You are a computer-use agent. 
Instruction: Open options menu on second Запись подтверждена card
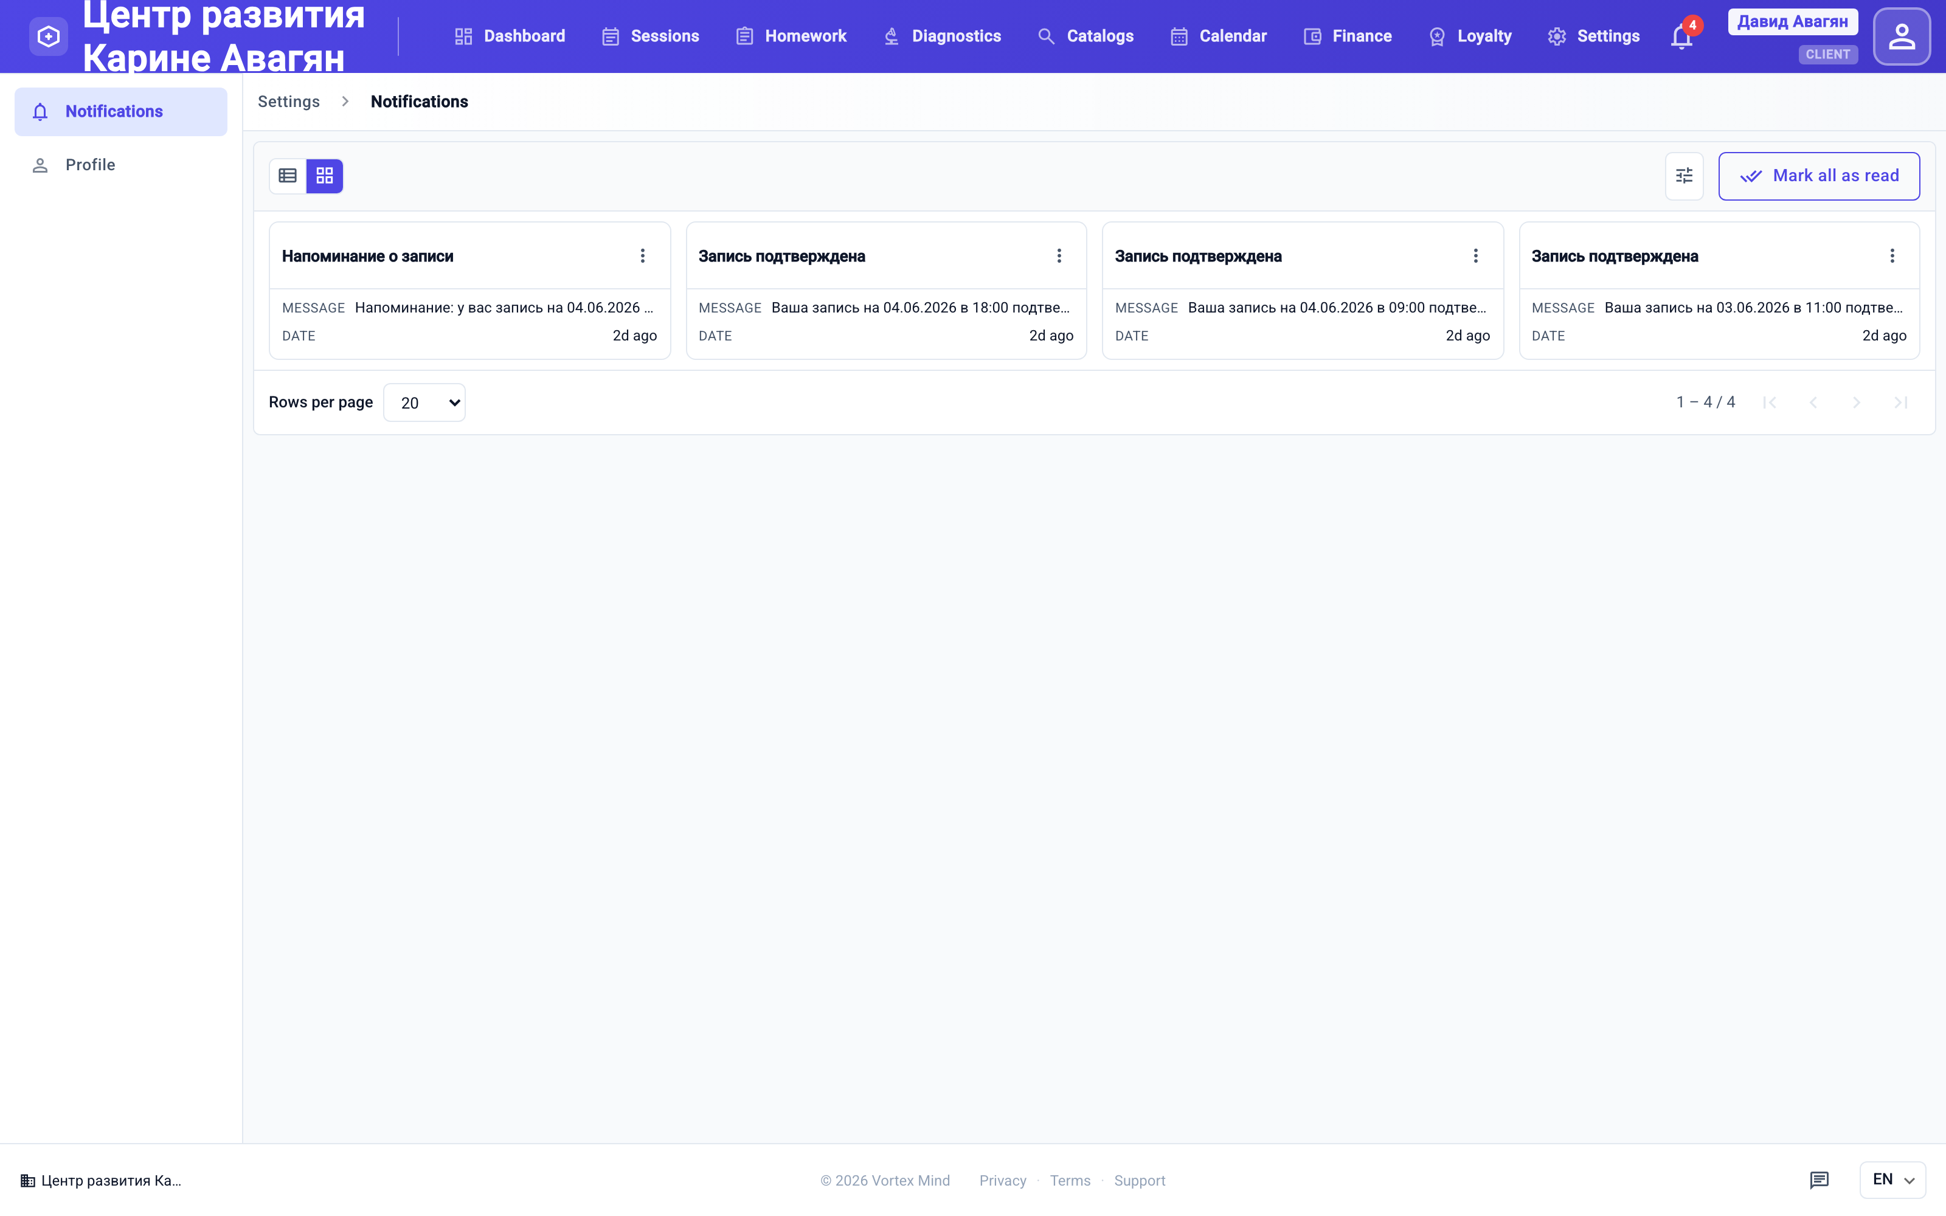coord(1475,256)
